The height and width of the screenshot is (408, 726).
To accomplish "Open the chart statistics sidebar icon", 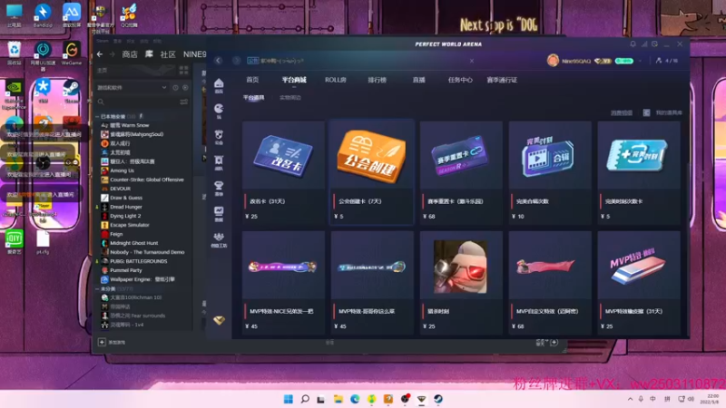I will pos(219,211).
